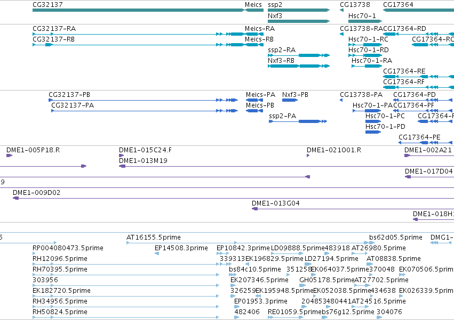Screen dimensions: 454x320
Task: Select transcript Hsc70-1-RD
Action: (x=365, y=55)
